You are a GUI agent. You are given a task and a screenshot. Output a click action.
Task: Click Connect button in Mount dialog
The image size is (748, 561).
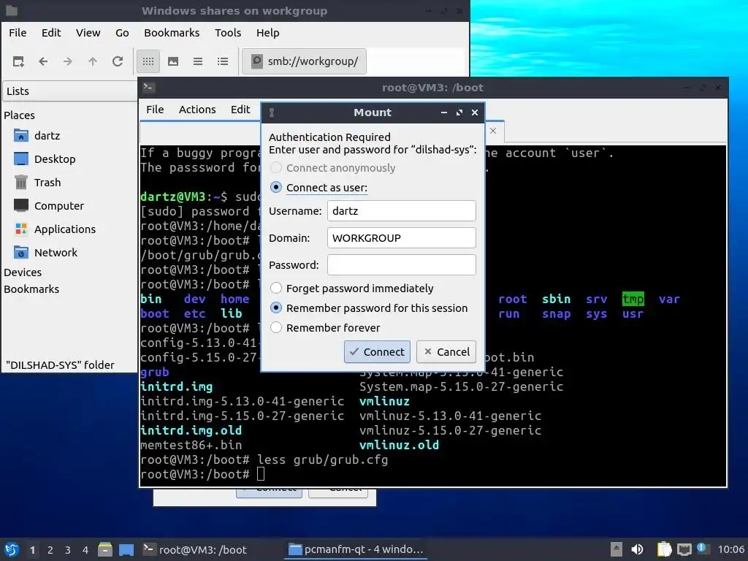377,352
